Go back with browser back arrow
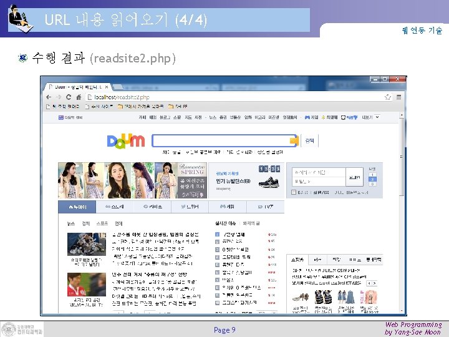 click(x=49, y=97)
